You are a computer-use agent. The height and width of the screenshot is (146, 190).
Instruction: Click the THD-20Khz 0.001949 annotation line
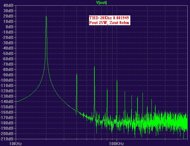pos(109,18)
